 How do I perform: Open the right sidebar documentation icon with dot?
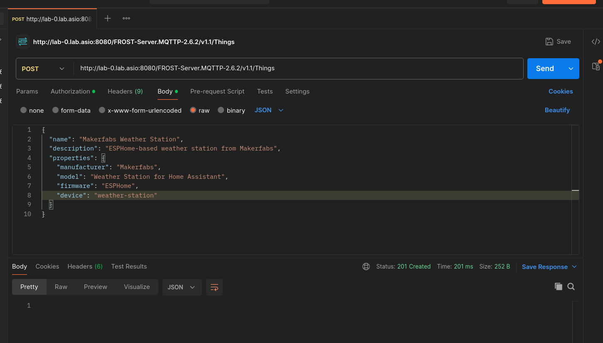596,66
